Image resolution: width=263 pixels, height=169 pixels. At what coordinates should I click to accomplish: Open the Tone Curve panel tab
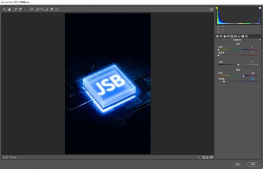(x=221, y=36)
